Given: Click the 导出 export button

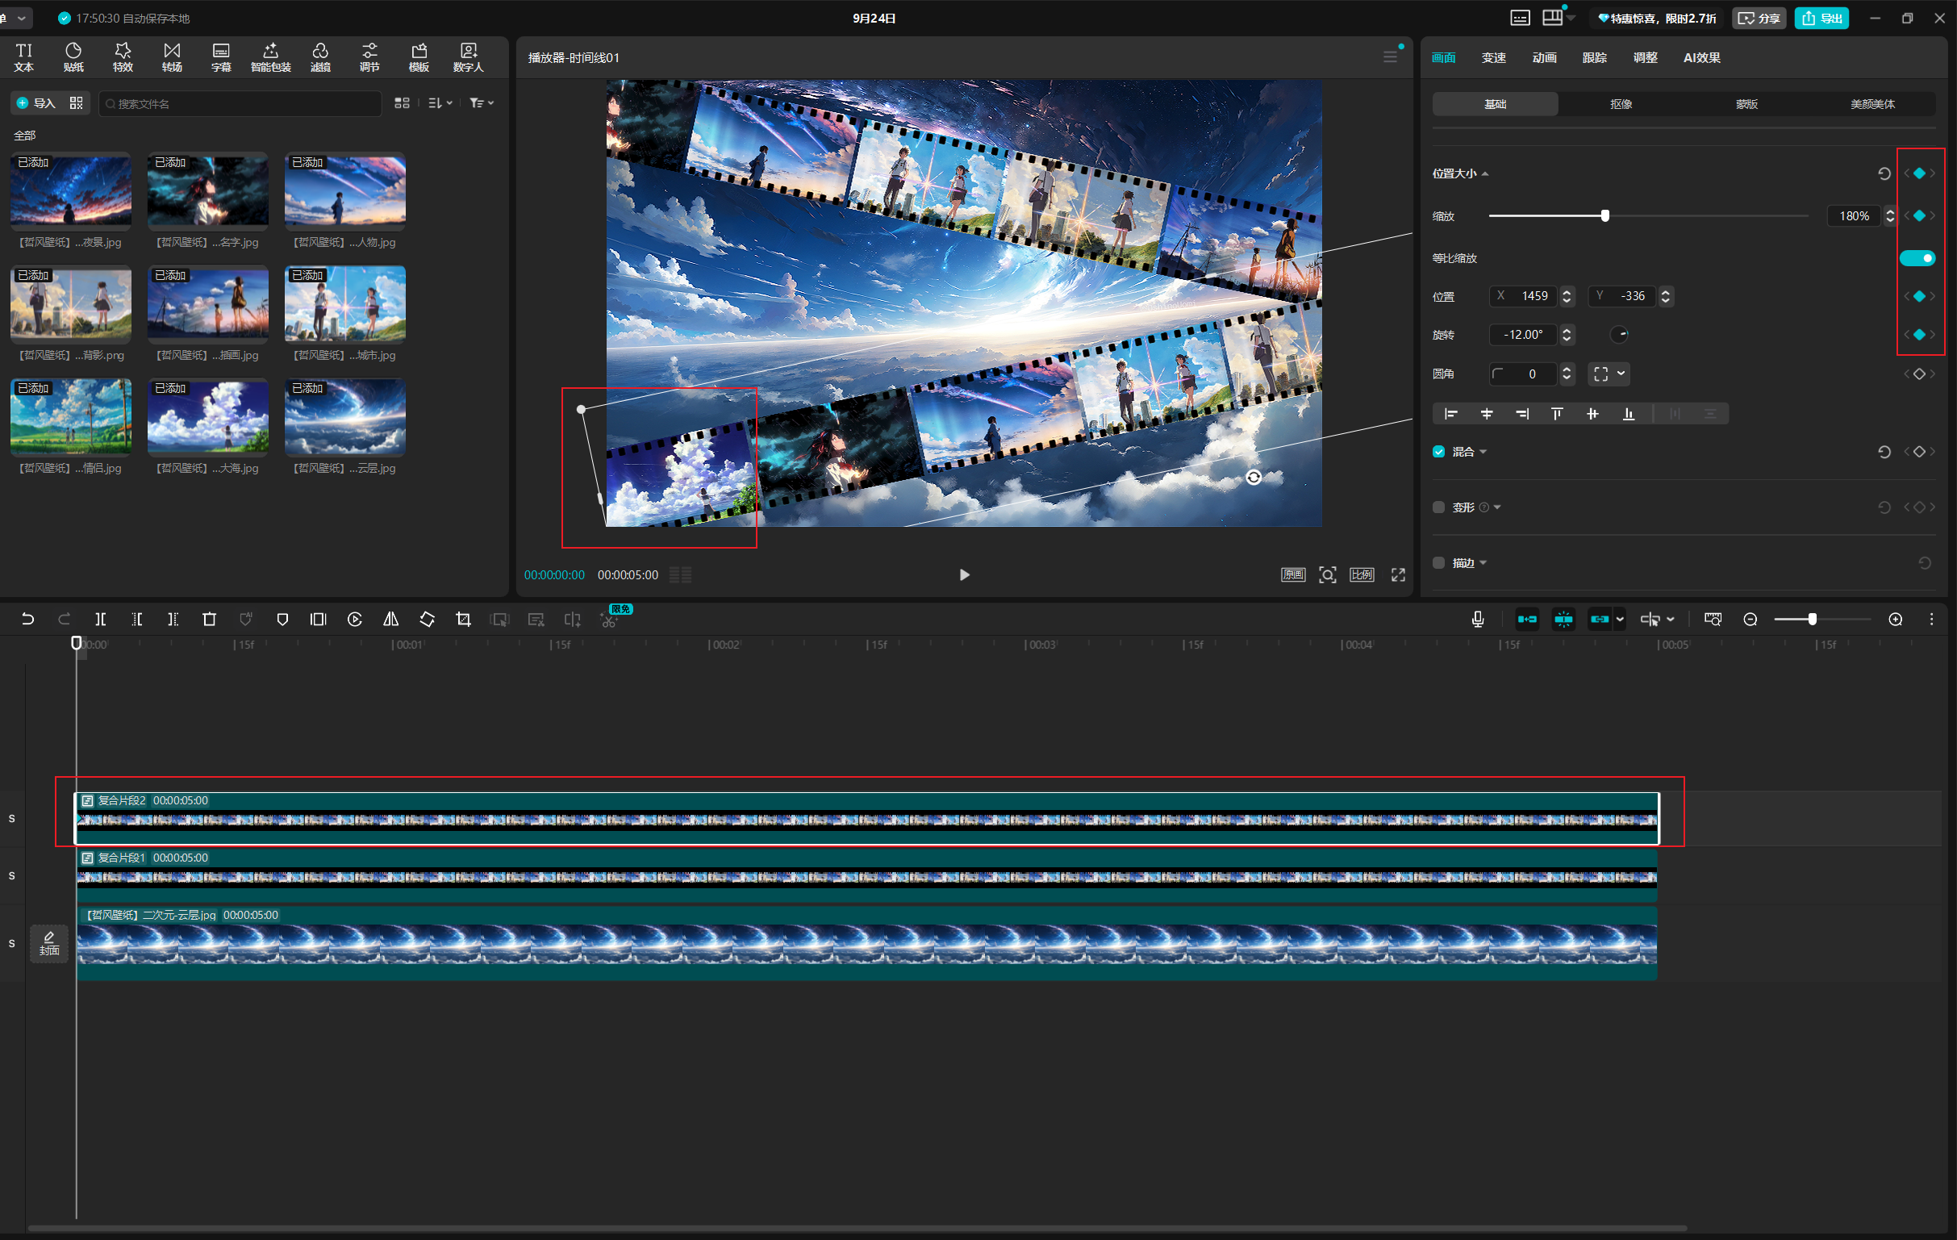Looking at the screenshot, I should pos(1822,18).
